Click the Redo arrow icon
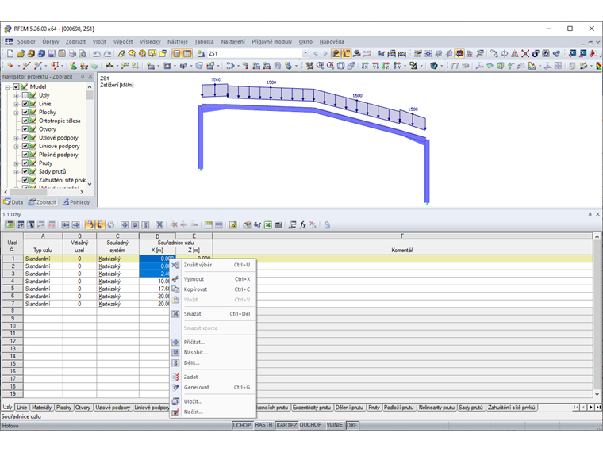 [x=108, y=53]
